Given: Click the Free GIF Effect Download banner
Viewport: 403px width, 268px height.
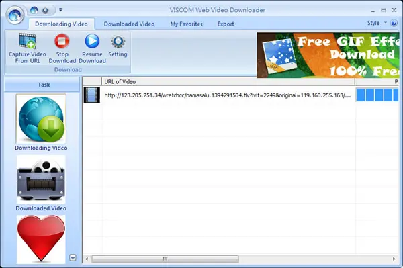Looking at the screenshot, I should [328, 55].
